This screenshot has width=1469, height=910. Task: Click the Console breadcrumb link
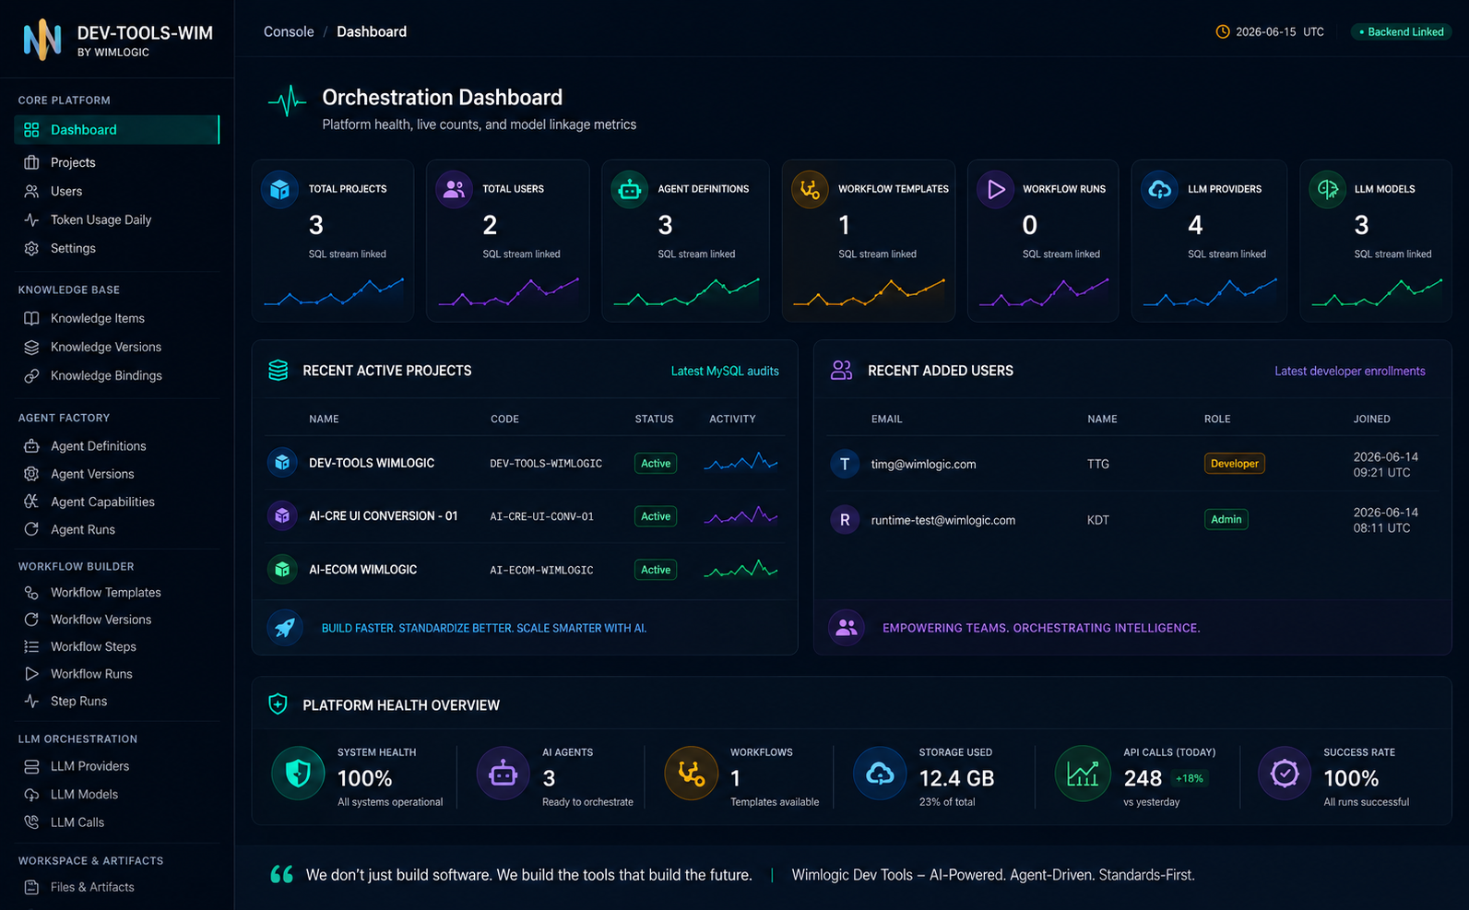[x=289, y=31]
